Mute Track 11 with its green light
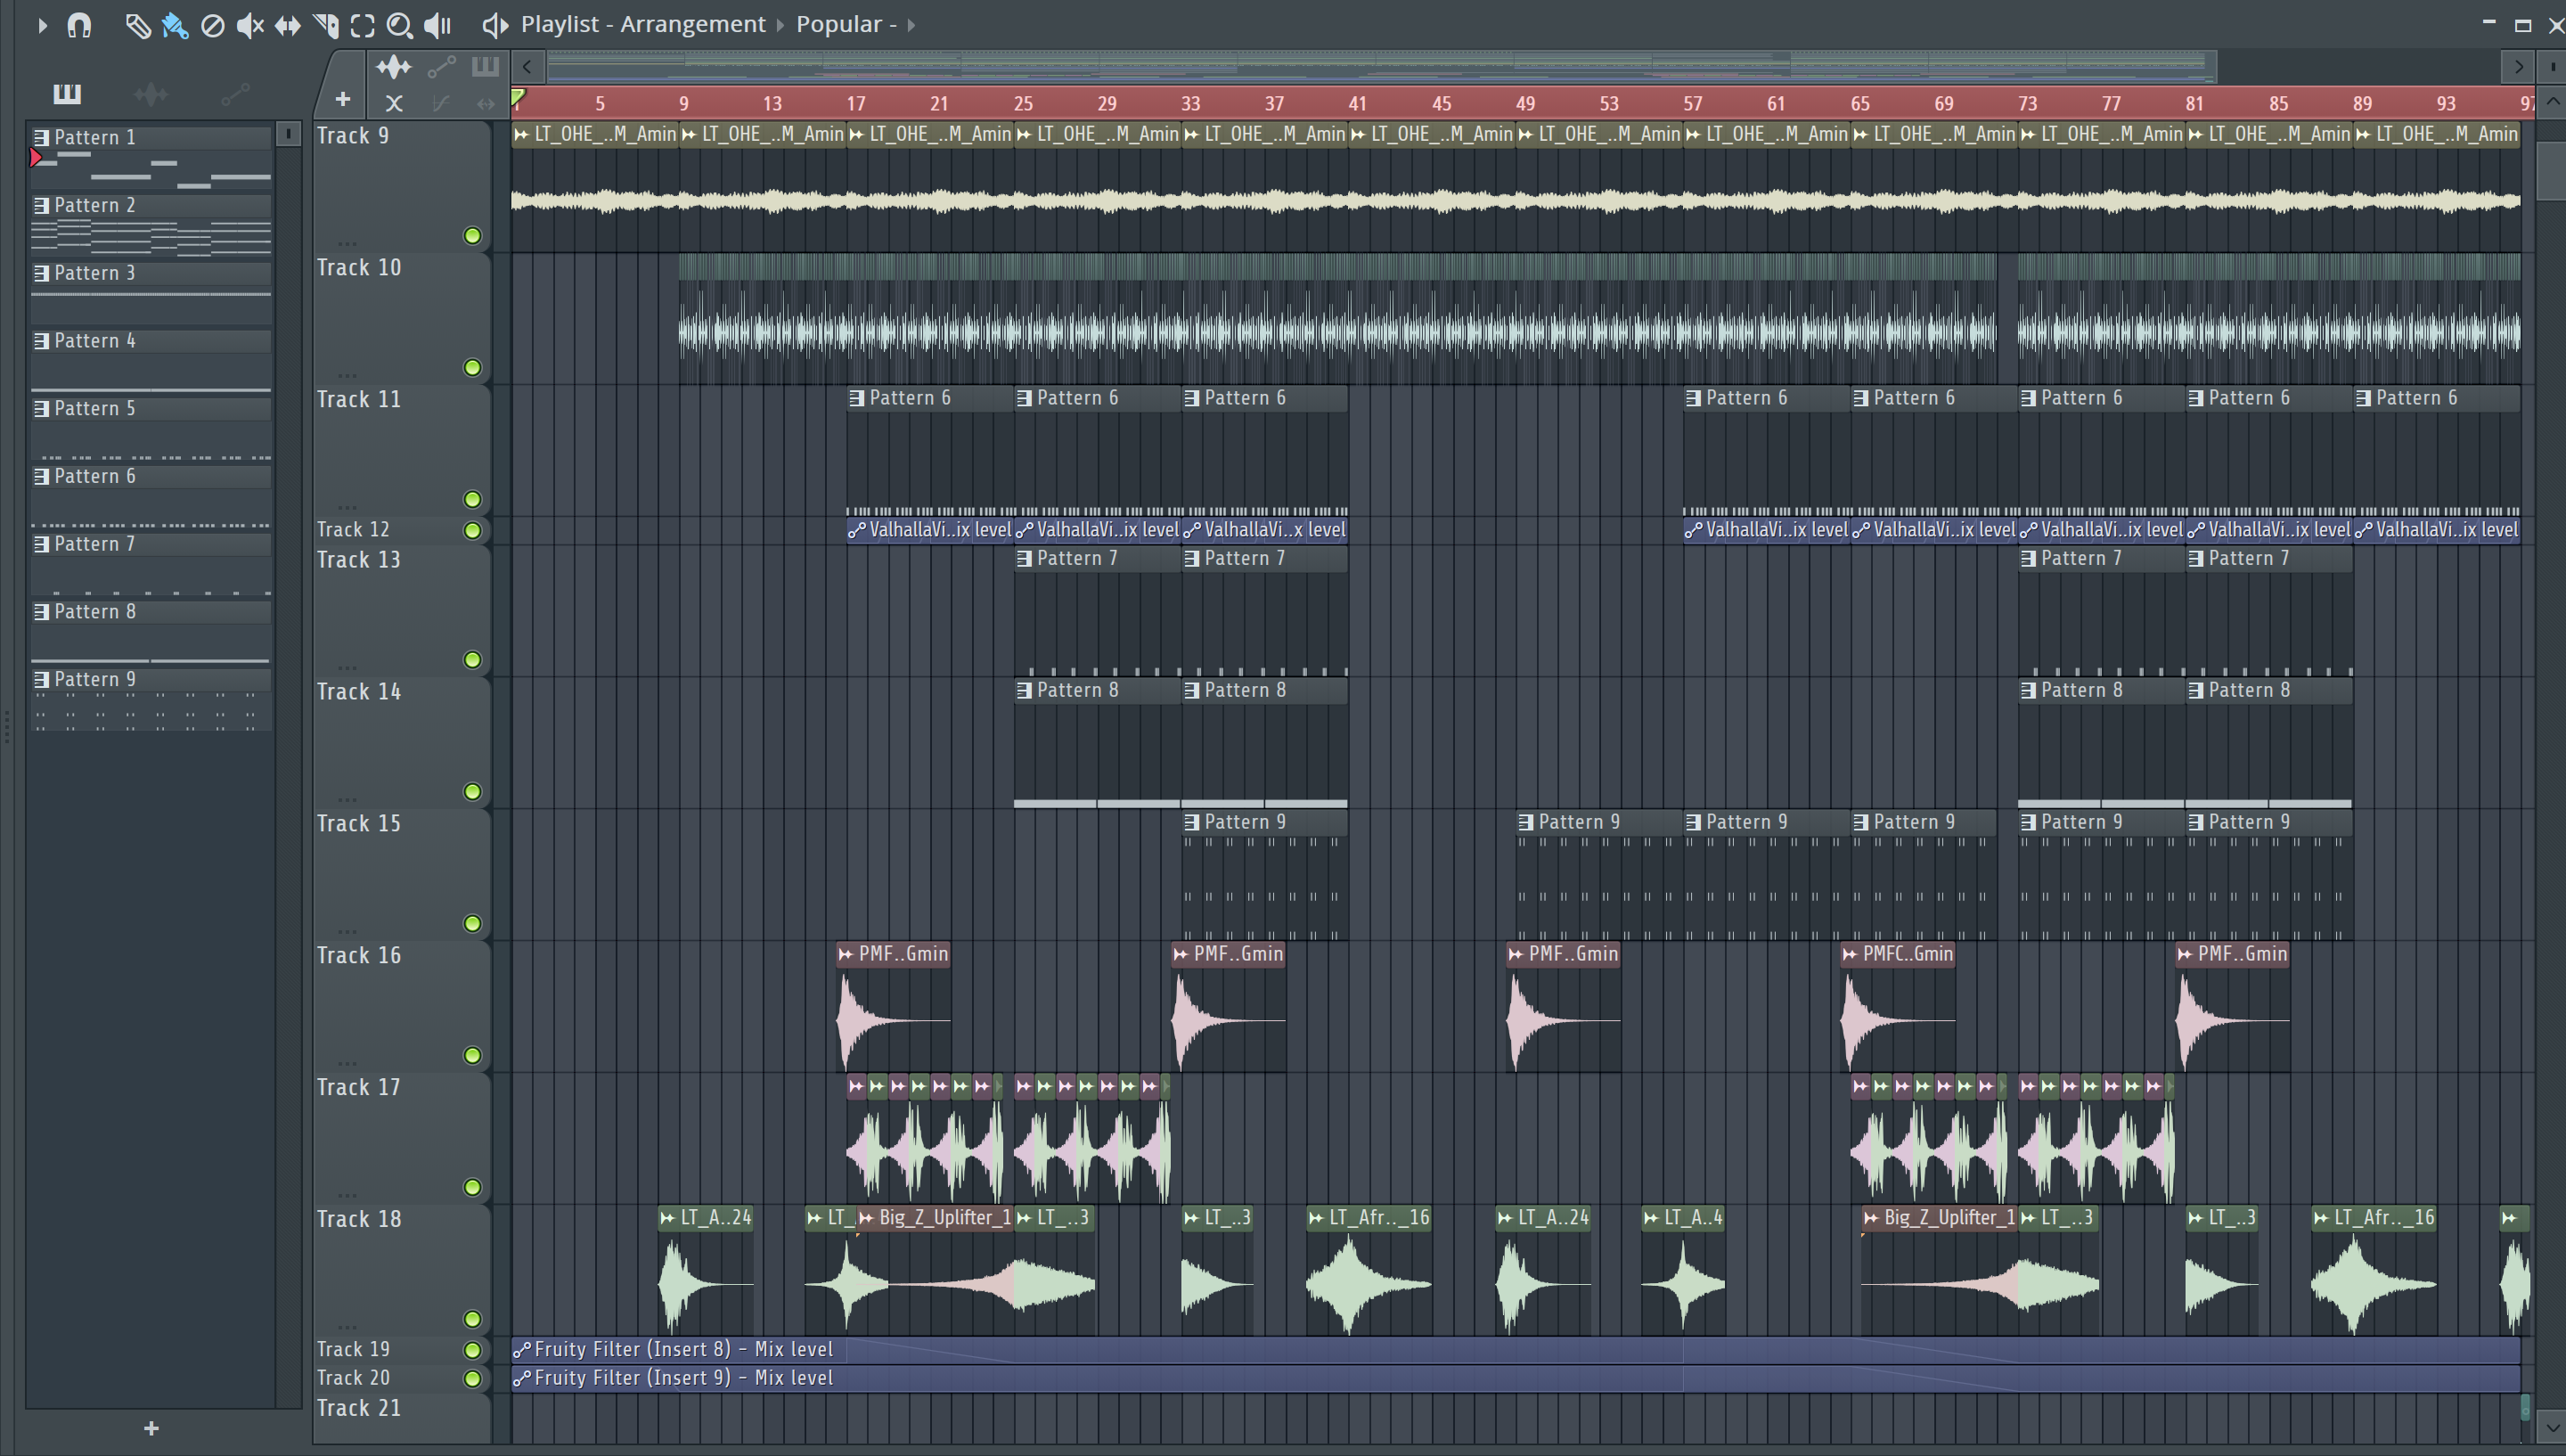 click(473, 500)
